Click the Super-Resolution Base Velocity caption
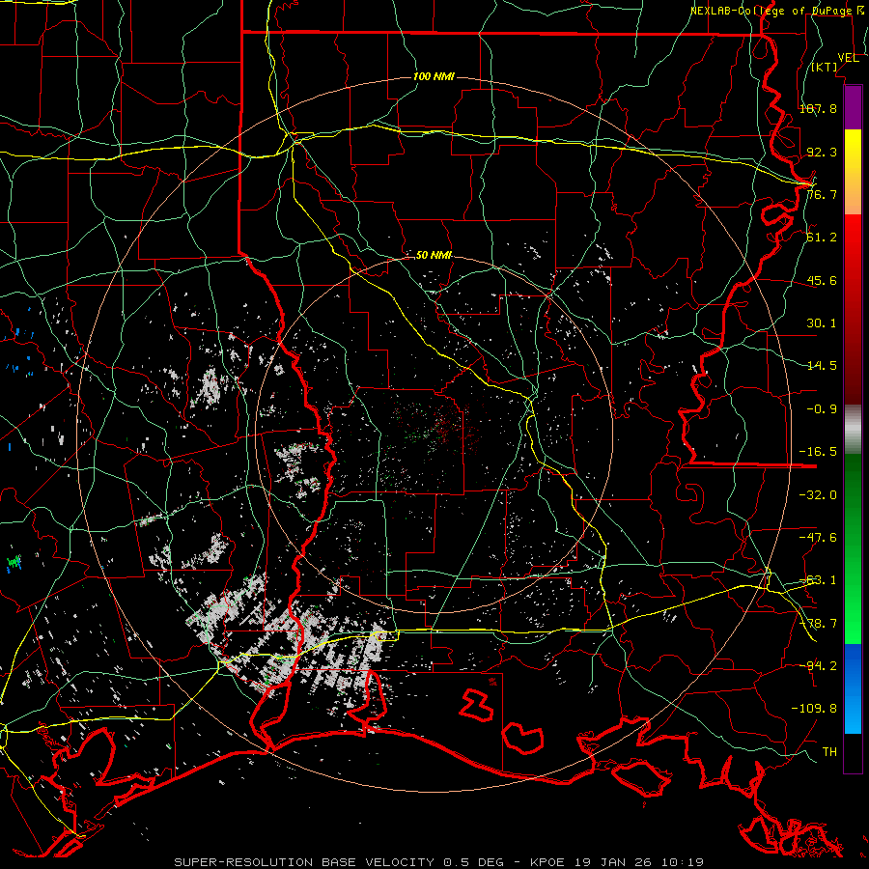Image resolution: width=869 pixels, height=869 pixels. (439, 862)
